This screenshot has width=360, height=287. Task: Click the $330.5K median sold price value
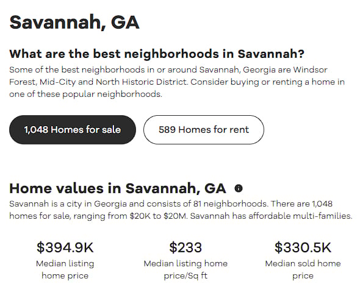coord(303,247)
